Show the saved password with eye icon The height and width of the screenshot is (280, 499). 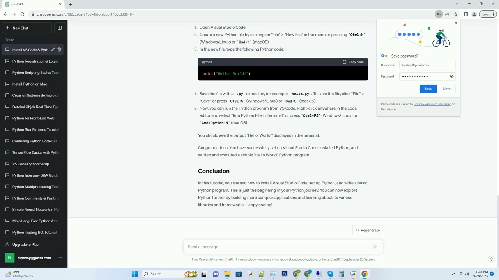[x=451, y=76]
